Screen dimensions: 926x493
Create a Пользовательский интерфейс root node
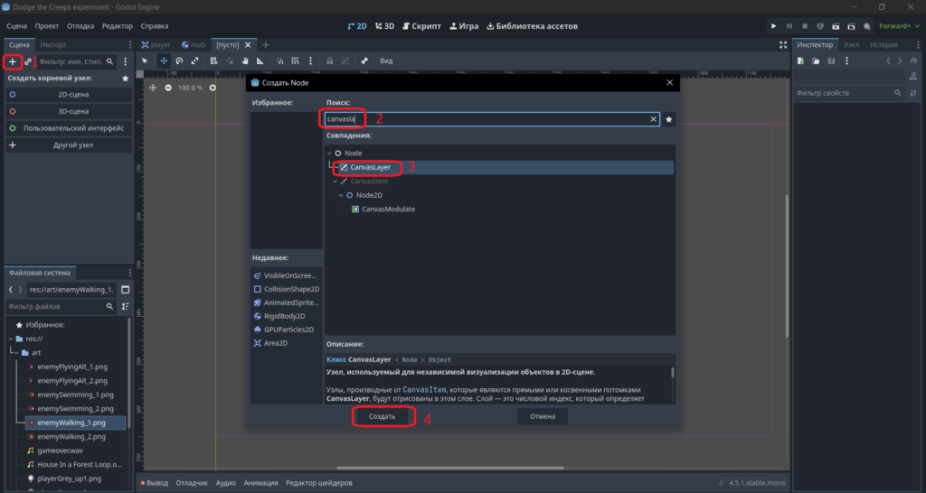click(x=69, y=128)
